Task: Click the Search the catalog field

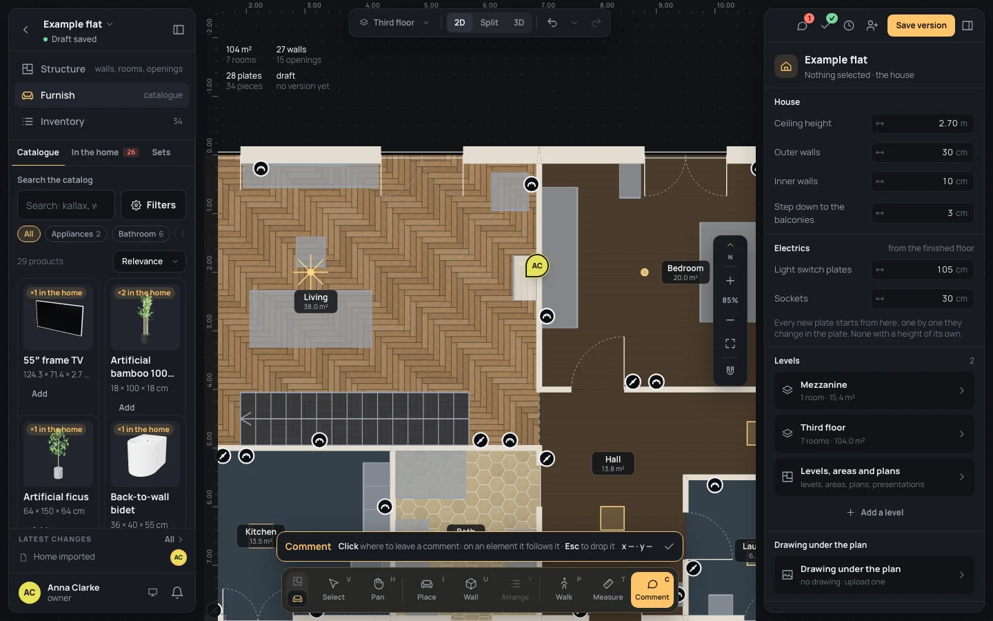Action: 66,206
